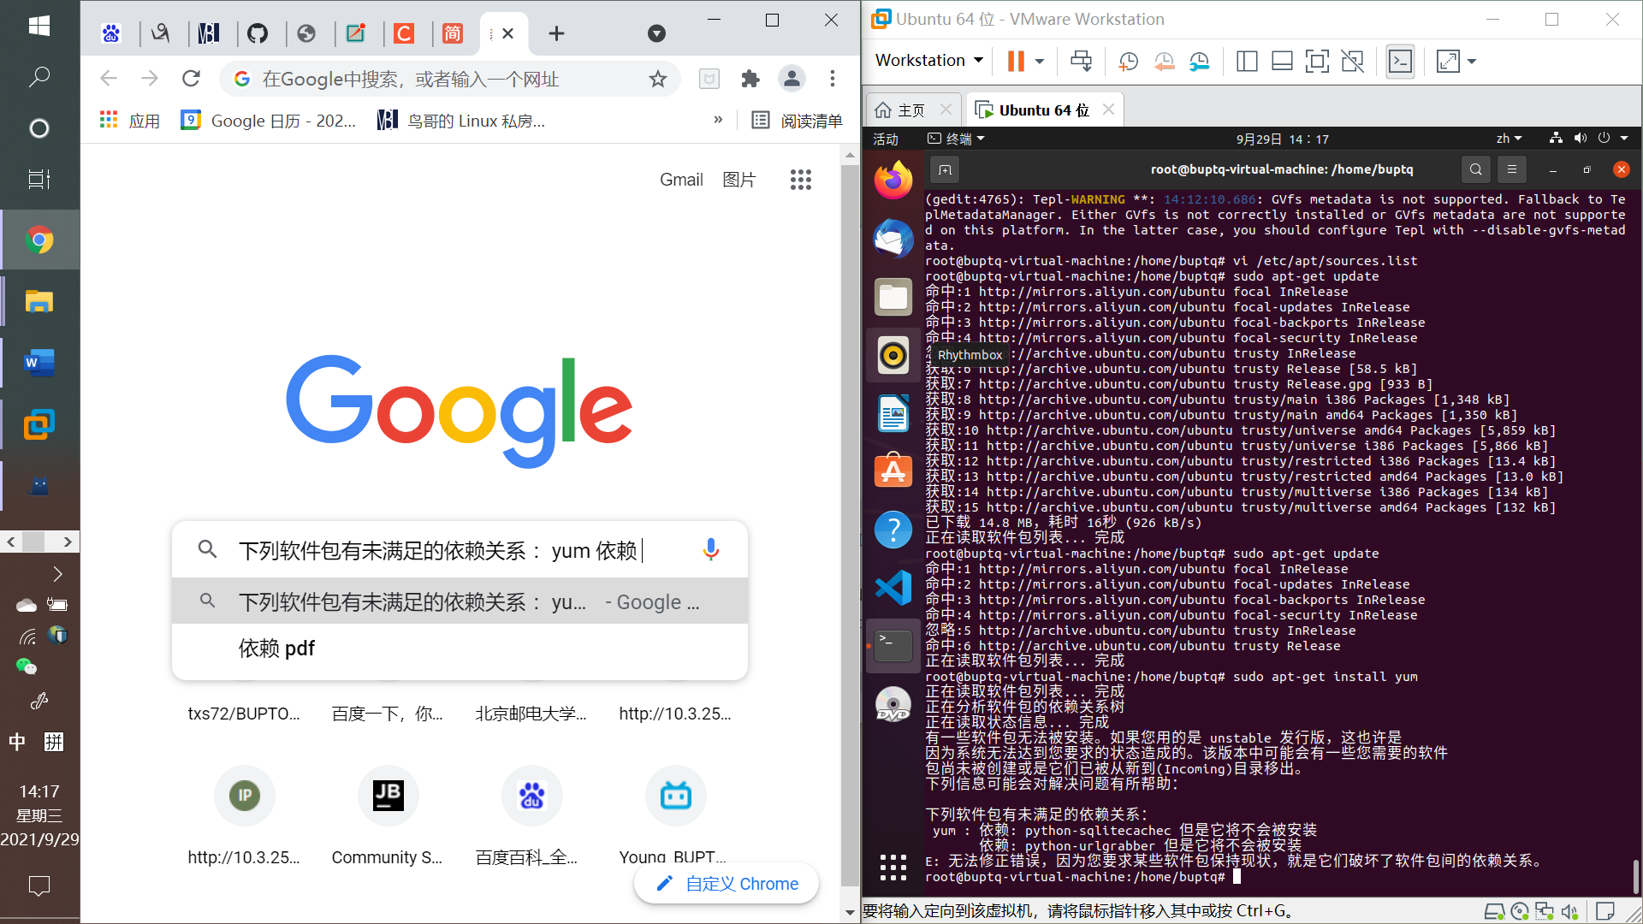This screenshot has height=924, width=1643.
Task: Switch to the red C (CSDN) tab
Action: coord(404,33)
